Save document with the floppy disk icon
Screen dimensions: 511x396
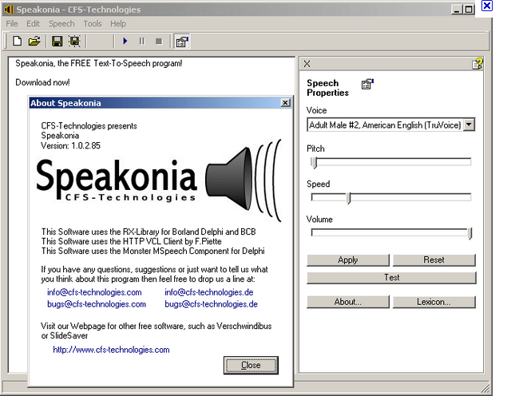tap(57, 41)
